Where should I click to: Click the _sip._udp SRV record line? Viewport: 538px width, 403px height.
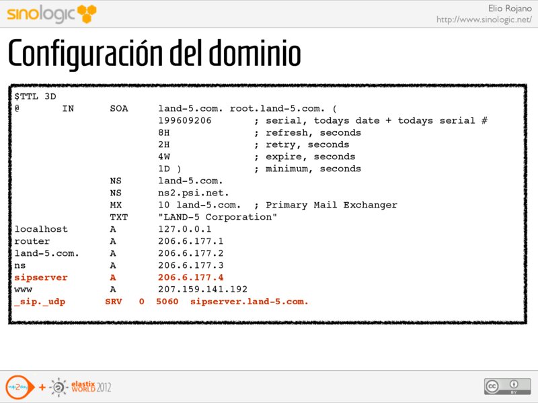[161, 302]
